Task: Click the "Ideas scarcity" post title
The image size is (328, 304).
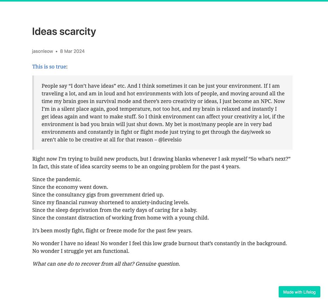Action: pos(64,31)
